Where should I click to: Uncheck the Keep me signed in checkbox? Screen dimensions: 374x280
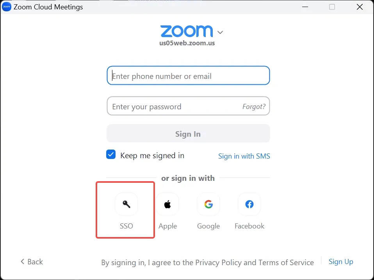(x=111, y=155)
